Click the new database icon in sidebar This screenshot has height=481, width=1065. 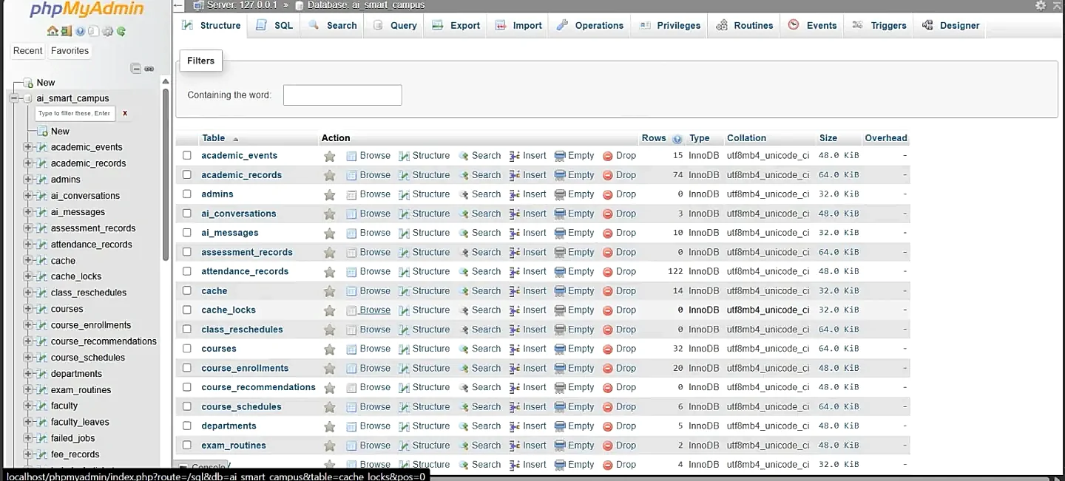(x=29, y=83)
